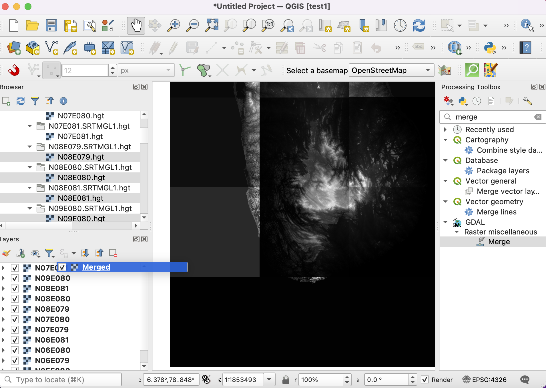The height and width of the screenshot is (388, 546).
Task: Uncheck the N09E080 layer visibility
Action: (x=15, y=278)
